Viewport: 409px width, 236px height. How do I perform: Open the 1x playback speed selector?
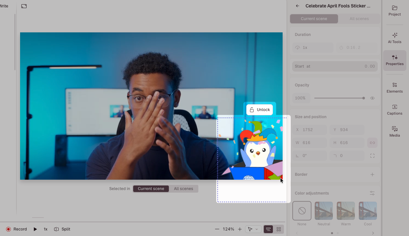[x=45, y=229]
